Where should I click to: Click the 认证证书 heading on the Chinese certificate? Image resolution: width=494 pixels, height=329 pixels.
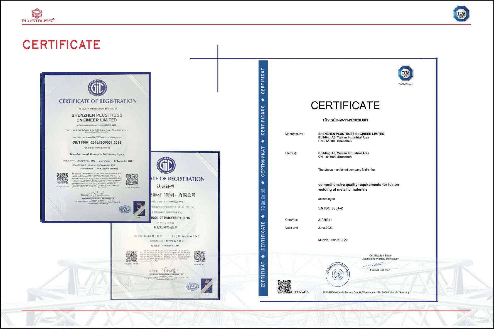pos(166,186)
